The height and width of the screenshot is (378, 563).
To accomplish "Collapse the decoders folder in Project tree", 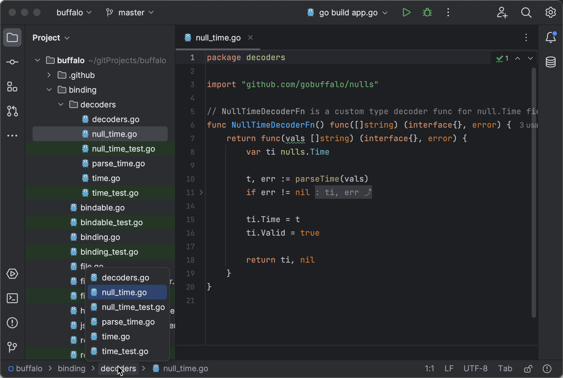I will 60,104.
